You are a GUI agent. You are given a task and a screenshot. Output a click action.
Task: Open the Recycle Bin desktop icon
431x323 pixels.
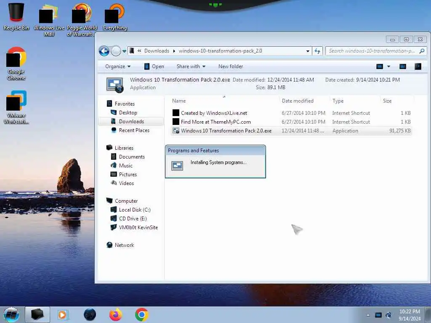(x=16, y=16)
